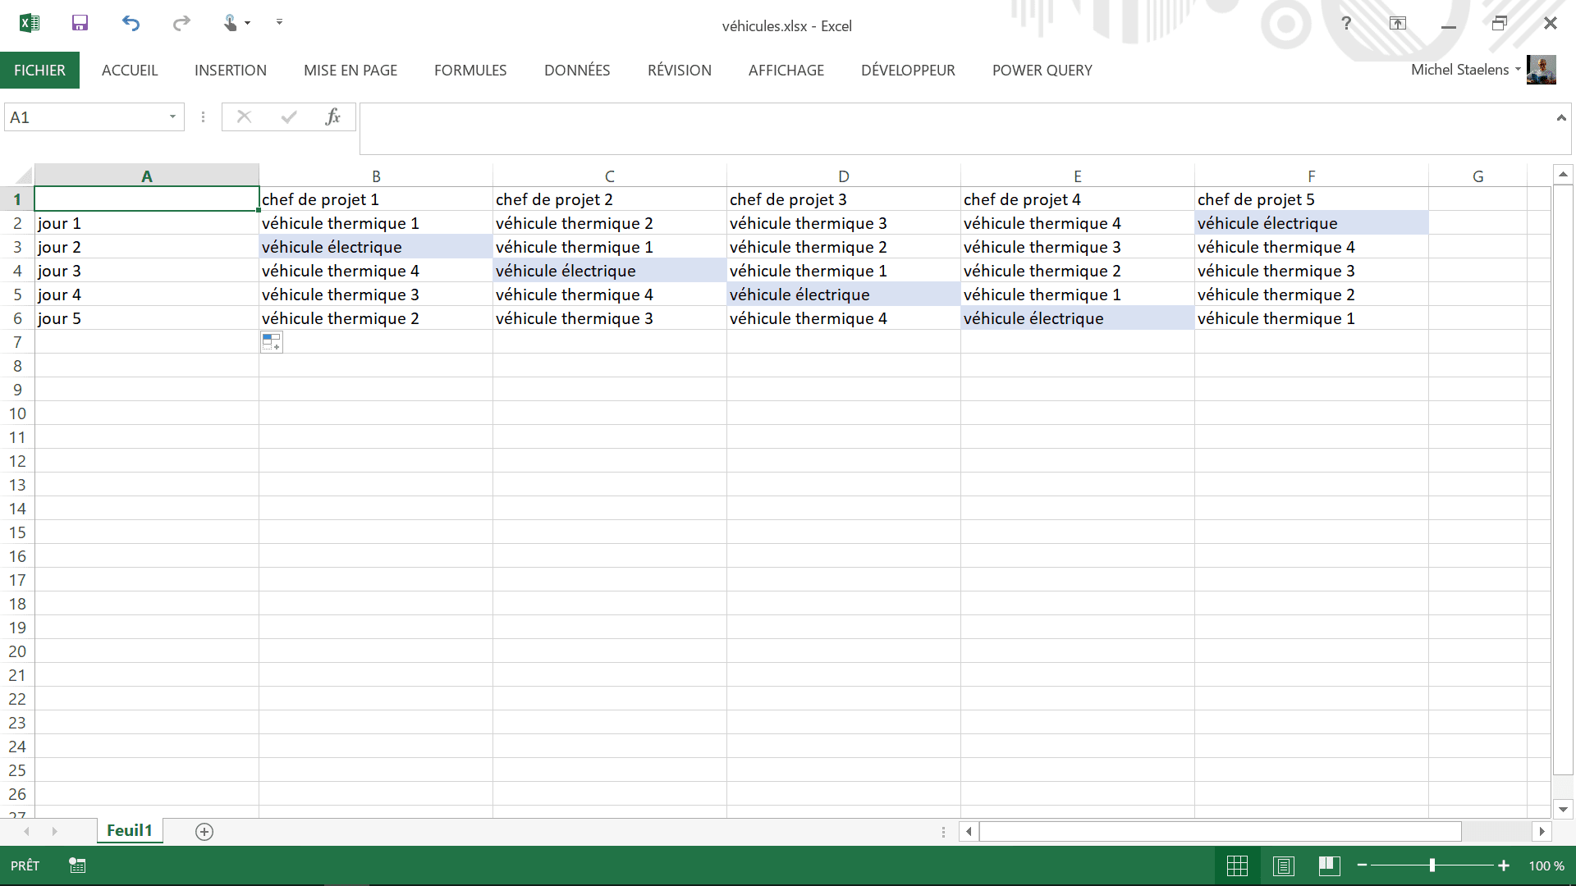Viewport: 1576px width, 886px height.
Task: Click the Insert Function fx icon
Action: [332, 117]
